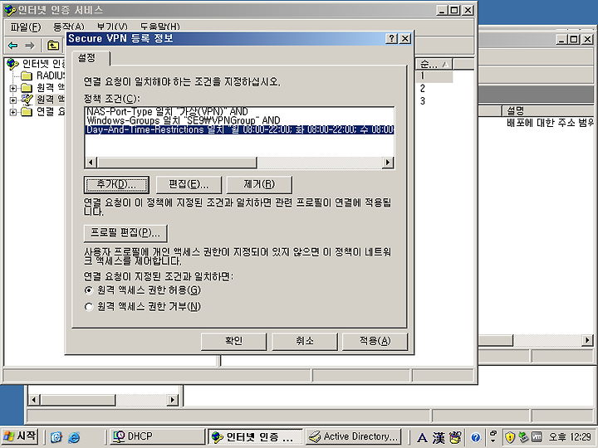Screen dimensions: 598x448
Task: Click the system clock 오후 12:29
Action: (x=570, y=437)
